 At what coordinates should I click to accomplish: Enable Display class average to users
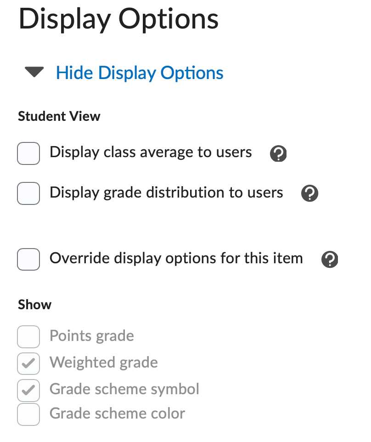pyautogui.click(x=28, y=153)
